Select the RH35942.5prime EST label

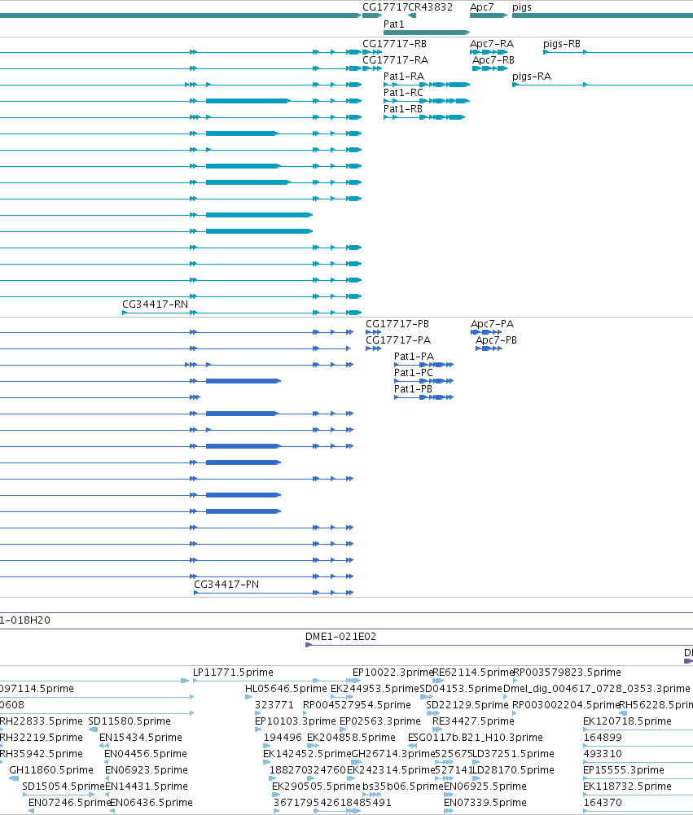coord(41,754)
